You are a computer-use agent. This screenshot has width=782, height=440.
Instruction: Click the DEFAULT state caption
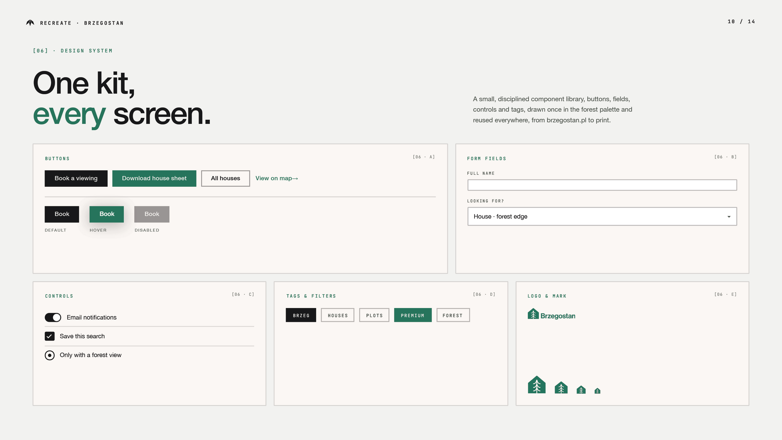55,230
